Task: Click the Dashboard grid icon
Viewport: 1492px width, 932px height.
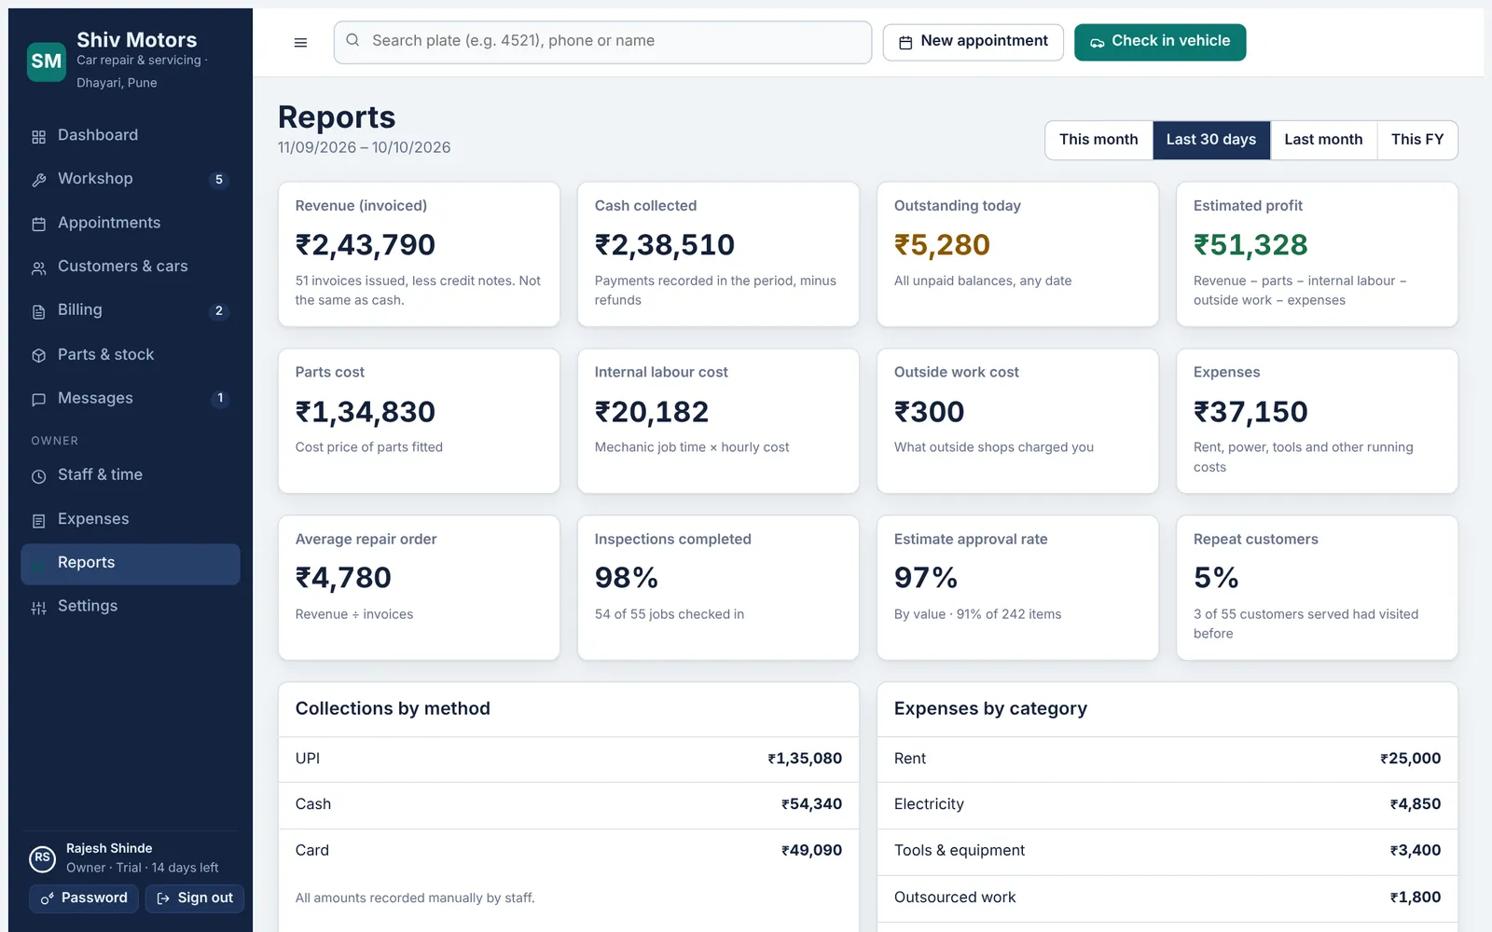Action: point(38,136)
